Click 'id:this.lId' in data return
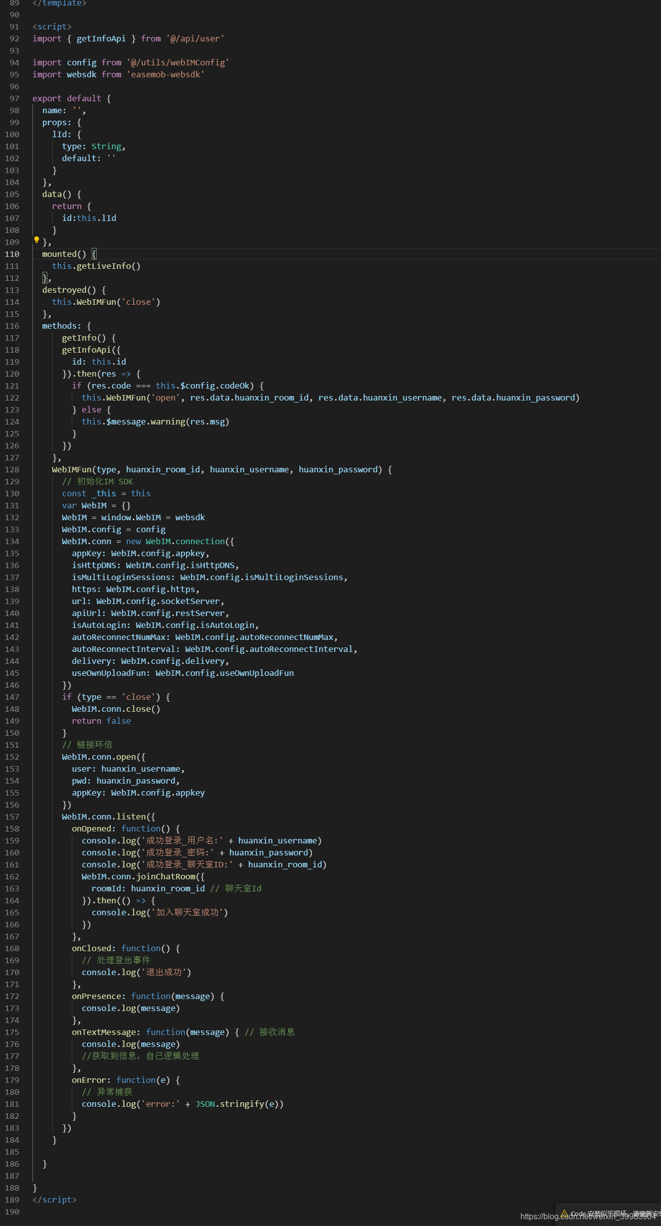 [x=89, y=218]
